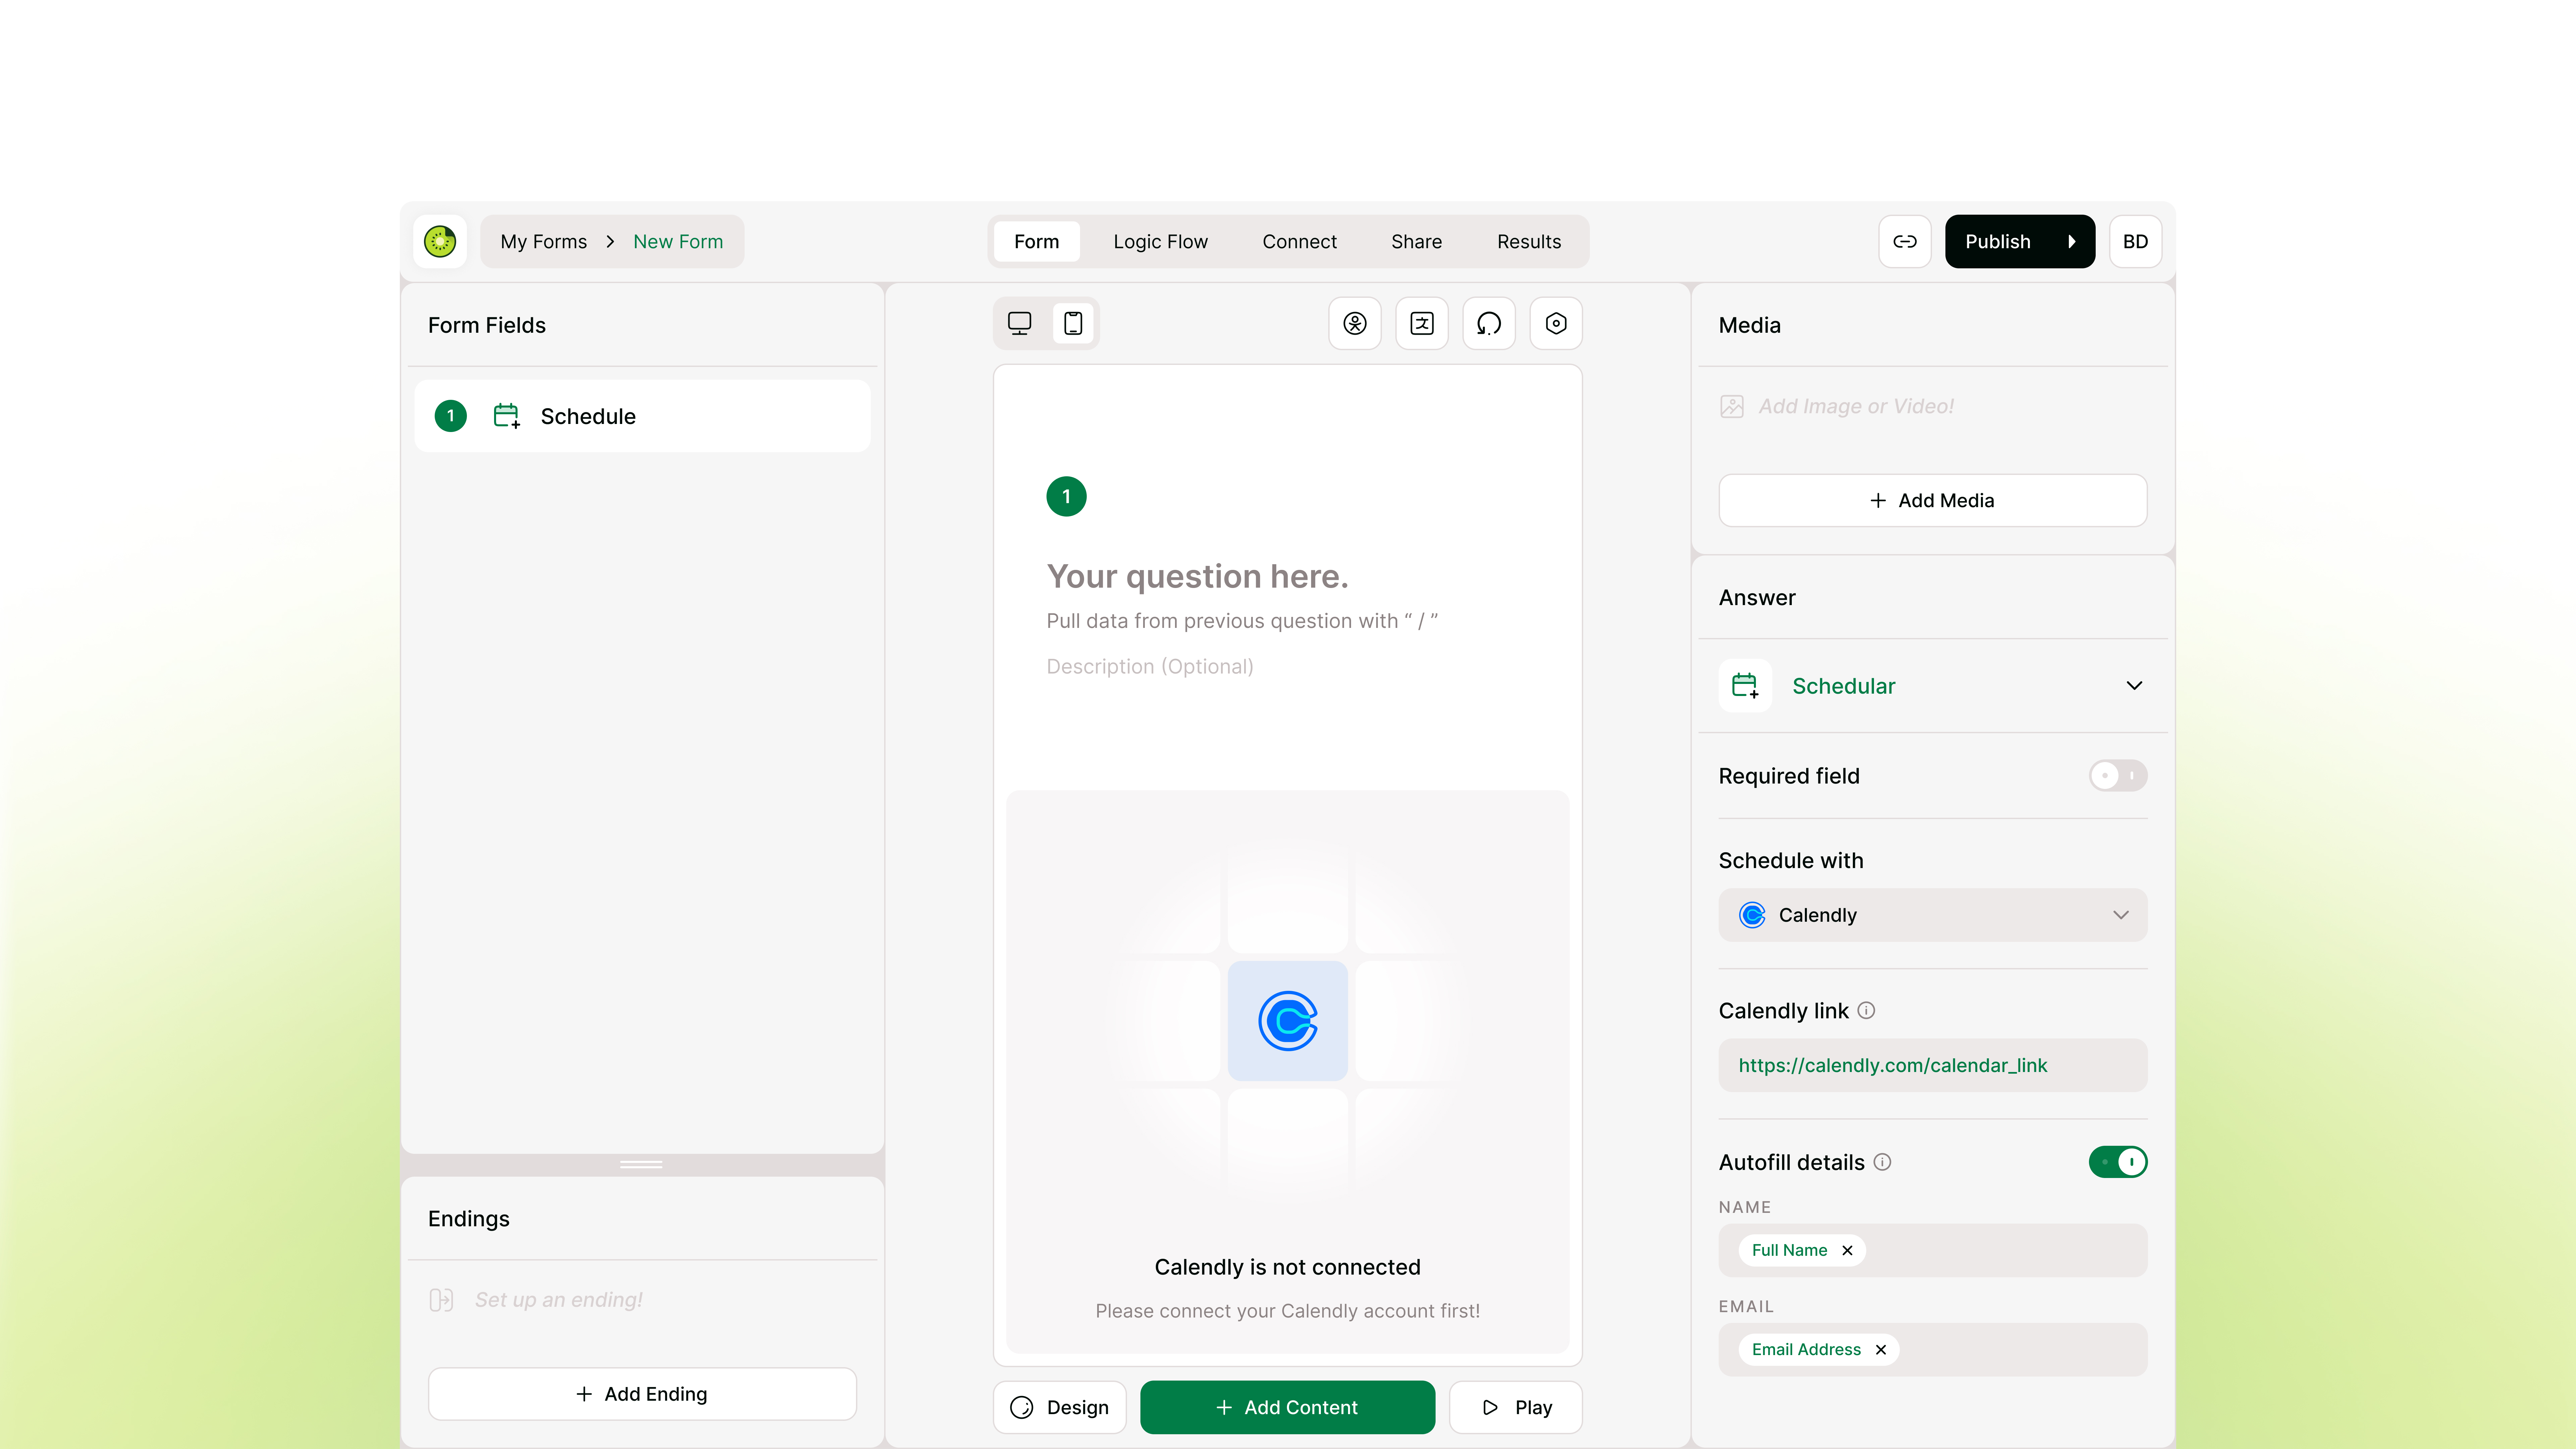Select the Schedule field in Form Fields
Viewport: 2576px width, 1449px height.
(642, 416)
